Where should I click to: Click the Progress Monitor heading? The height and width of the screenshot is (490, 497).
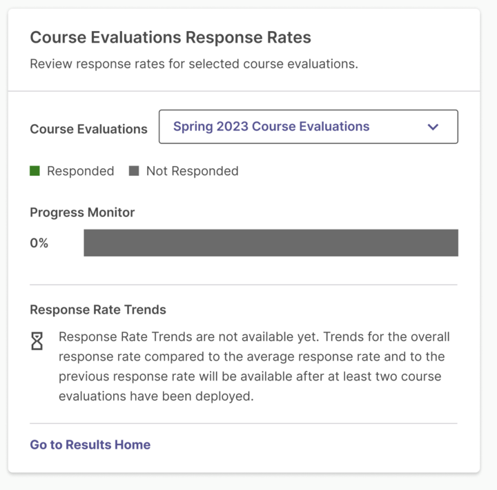pyautogui.click(x=82, y=212)
